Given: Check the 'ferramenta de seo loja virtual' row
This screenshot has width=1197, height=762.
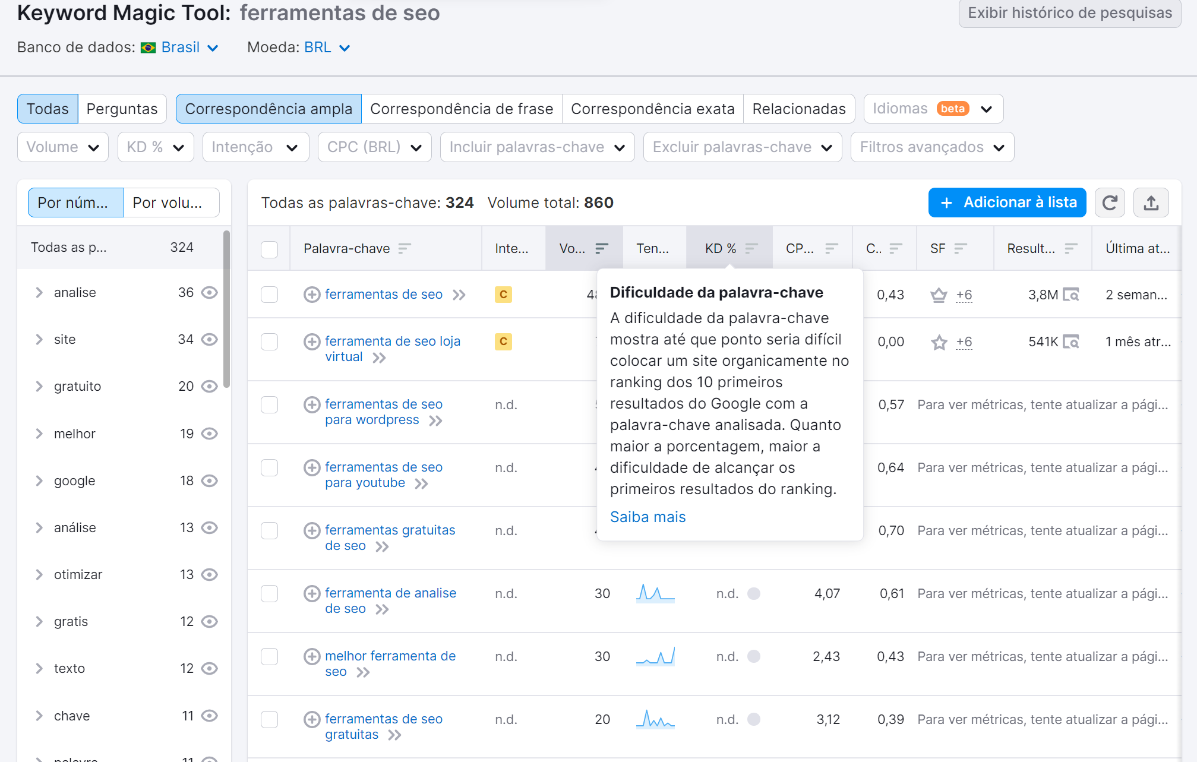Looking at the screenshot, I should [269, 342].
